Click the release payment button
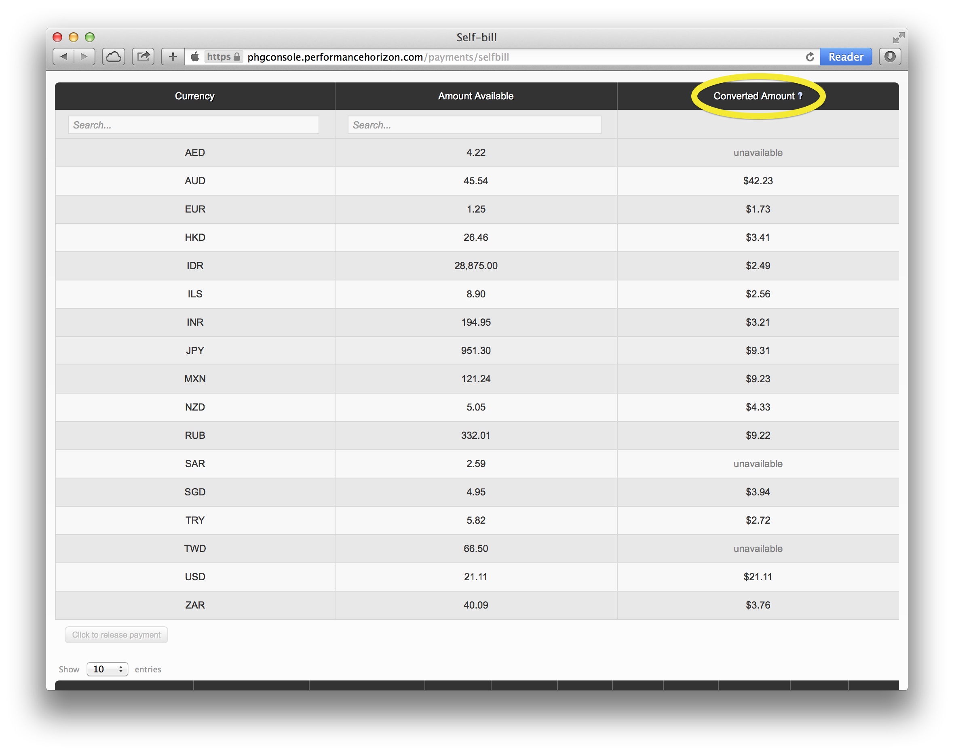Screen dimensions: 954x754 [x=116, y=634]
